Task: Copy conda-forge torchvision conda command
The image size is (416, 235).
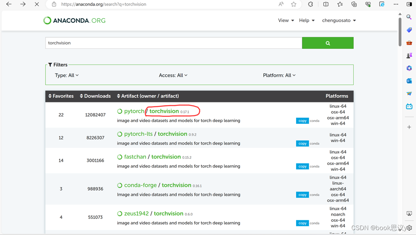Action: tap(302, 195)
